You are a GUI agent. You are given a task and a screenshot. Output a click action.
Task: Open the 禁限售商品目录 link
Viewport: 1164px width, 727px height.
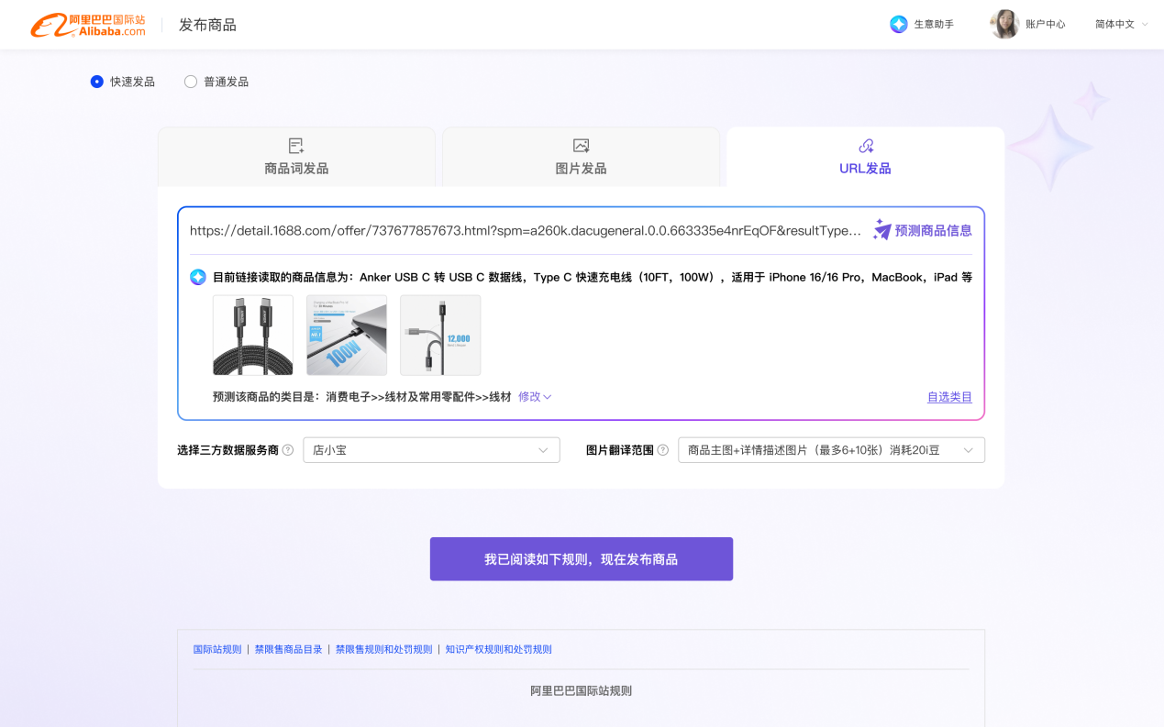(x=289, y=649)
